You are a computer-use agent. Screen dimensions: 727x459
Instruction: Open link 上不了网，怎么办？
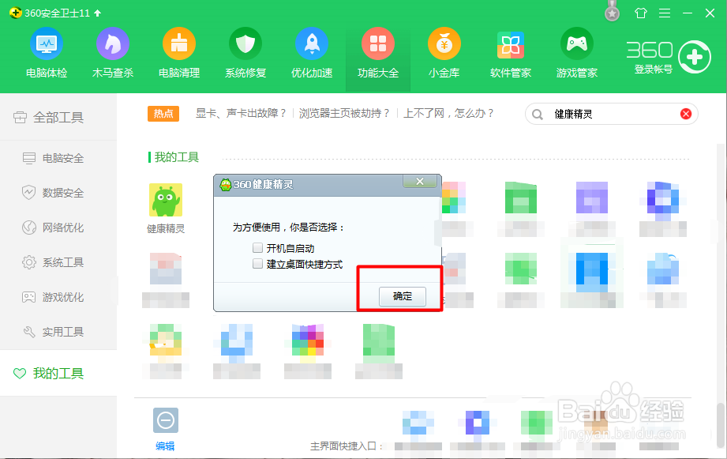click(449, 113)
